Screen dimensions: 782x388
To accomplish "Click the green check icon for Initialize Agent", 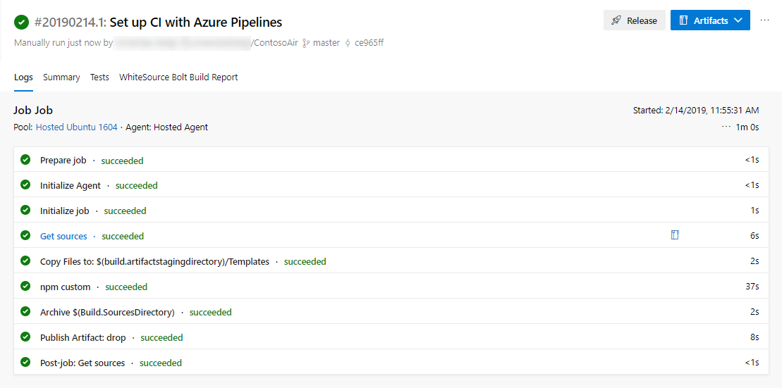I will point(25,184).
